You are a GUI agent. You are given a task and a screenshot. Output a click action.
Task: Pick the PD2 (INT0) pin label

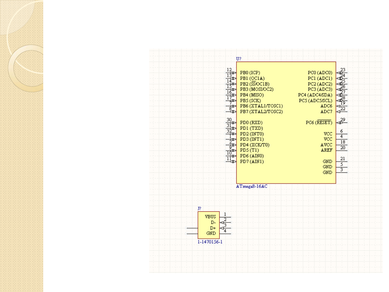pyautogui.click(x=252, y=134)
